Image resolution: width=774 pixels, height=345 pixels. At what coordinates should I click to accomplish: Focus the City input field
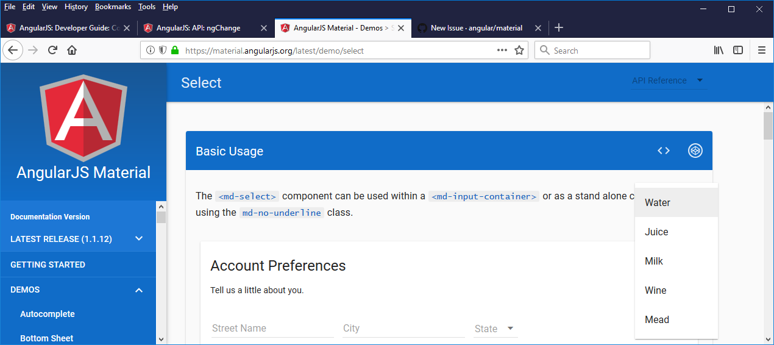403,329
